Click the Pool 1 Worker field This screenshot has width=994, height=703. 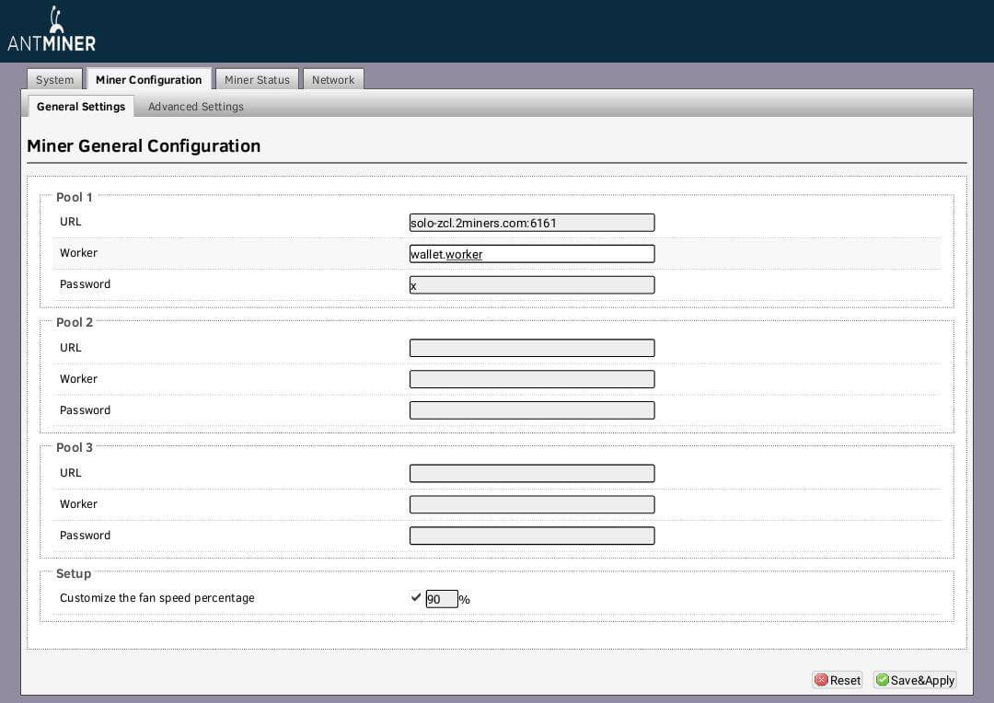point(531,254)
